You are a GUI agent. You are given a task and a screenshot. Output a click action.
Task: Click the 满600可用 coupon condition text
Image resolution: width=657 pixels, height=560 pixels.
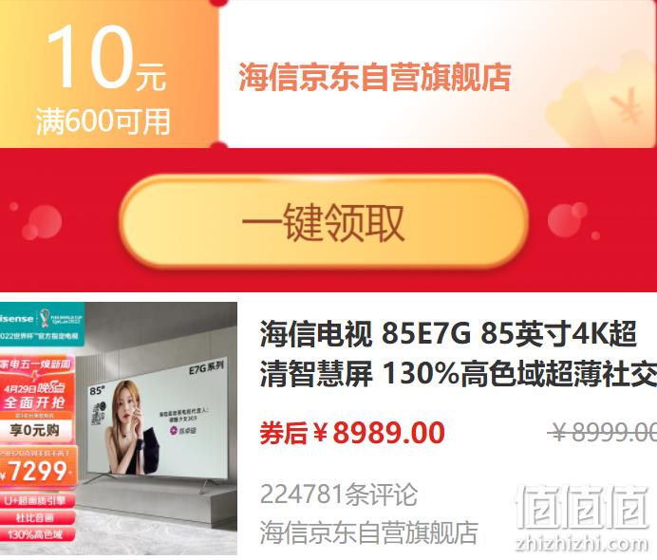[x=103, y=121]
